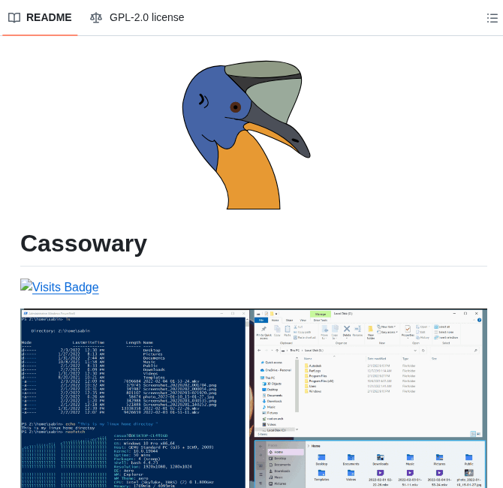503x488 pixels.
Task: Switch to the GPL-2.0 license tab
Action: [x=137, y=17]
